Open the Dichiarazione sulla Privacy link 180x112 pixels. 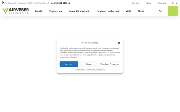click(95, 69)
